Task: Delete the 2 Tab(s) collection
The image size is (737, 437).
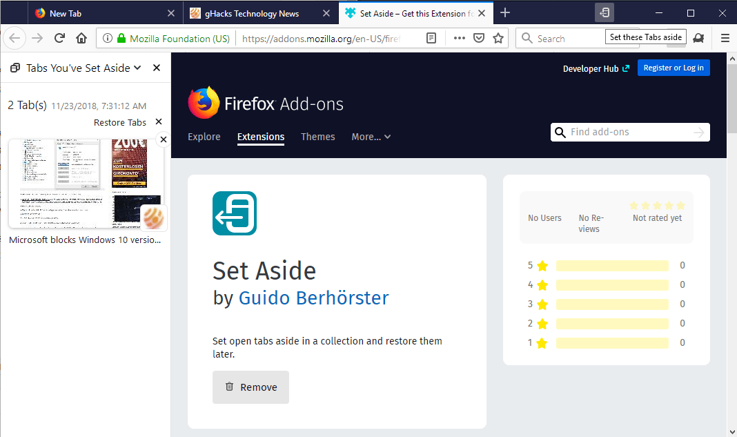Action: click(x=159, y=122)
